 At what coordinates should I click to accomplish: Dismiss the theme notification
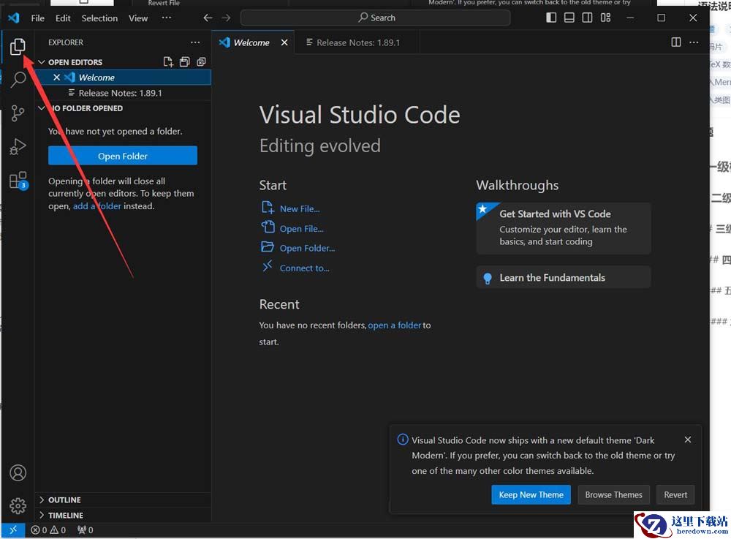[x=688, y=440]
